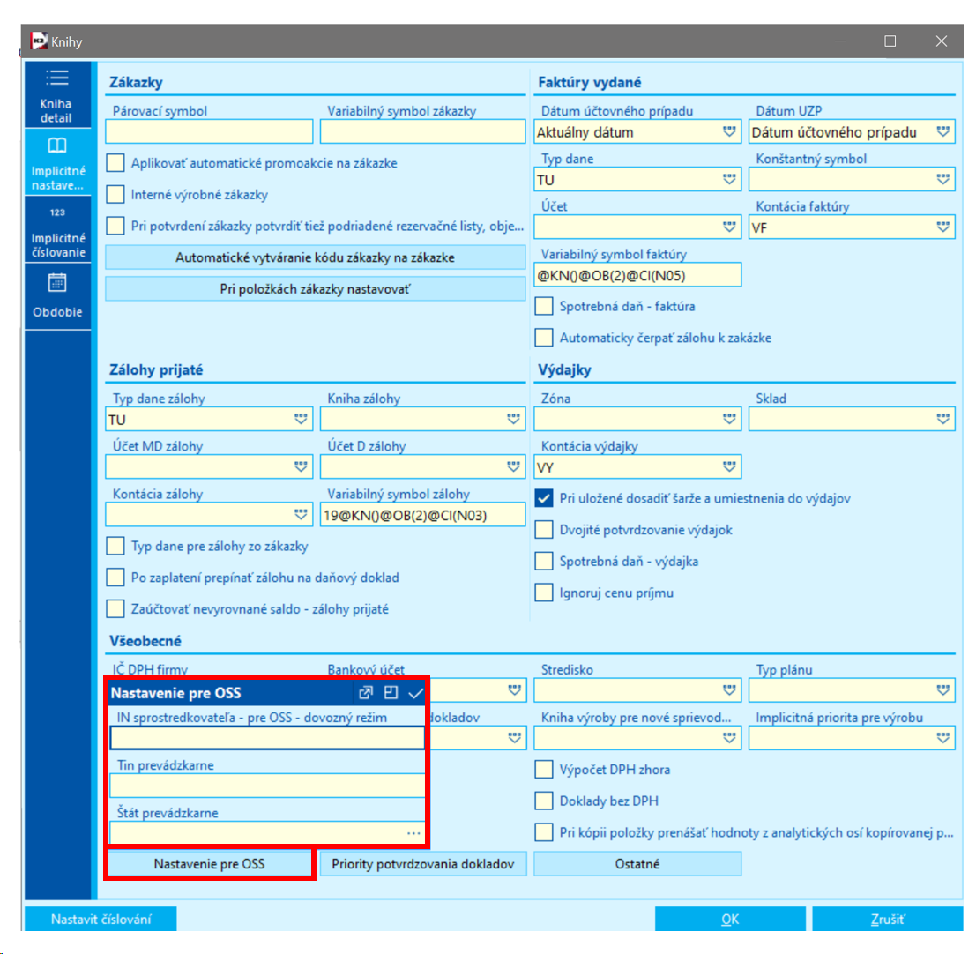
Task: Enable Spotrebná daň - výdajka
Action: 544,562
